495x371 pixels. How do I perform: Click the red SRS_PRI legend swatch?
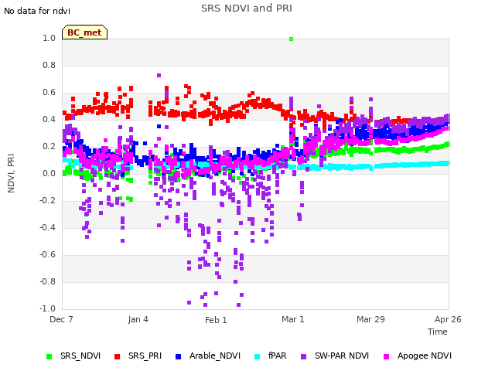coord(117,356)
